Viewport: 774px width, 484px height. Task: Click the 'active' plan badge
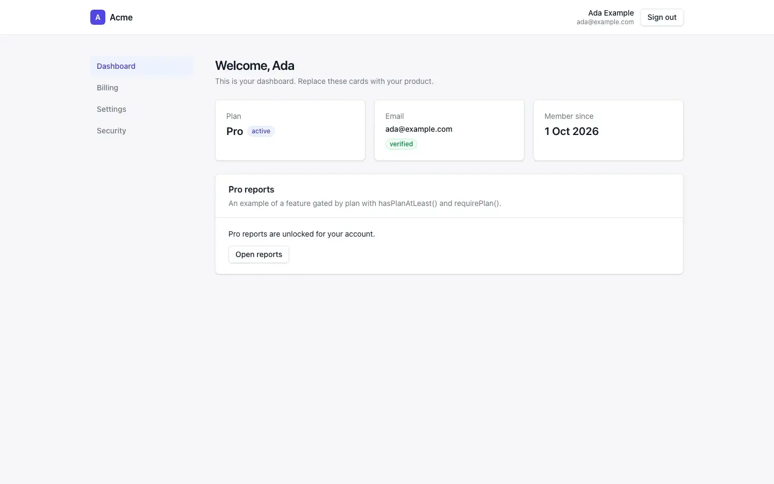(x=261, y=131)
